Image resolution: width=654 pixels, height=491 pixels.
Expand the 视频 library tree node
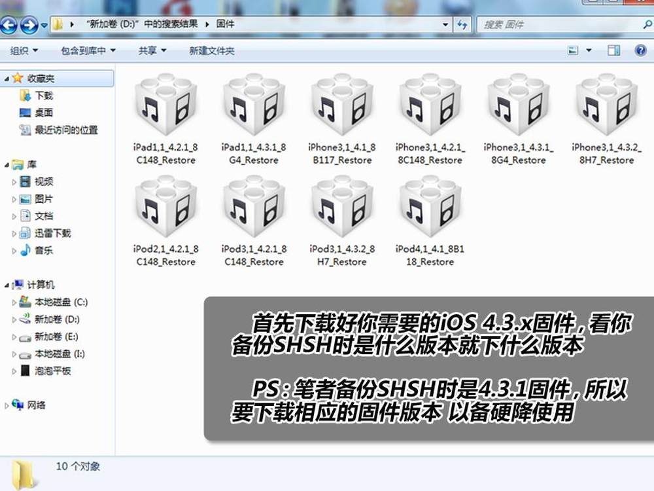click(14, 182)
